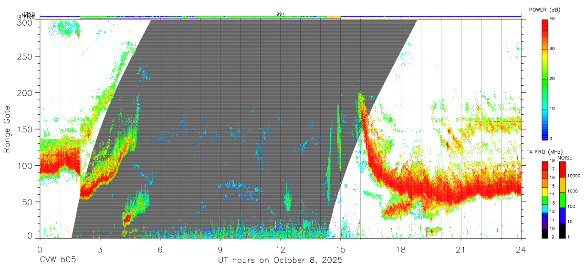Click the "Range Gate" y-axis label
Image resolution: width=586 pixels, height=270 pixels.
[x=7, y=130]
